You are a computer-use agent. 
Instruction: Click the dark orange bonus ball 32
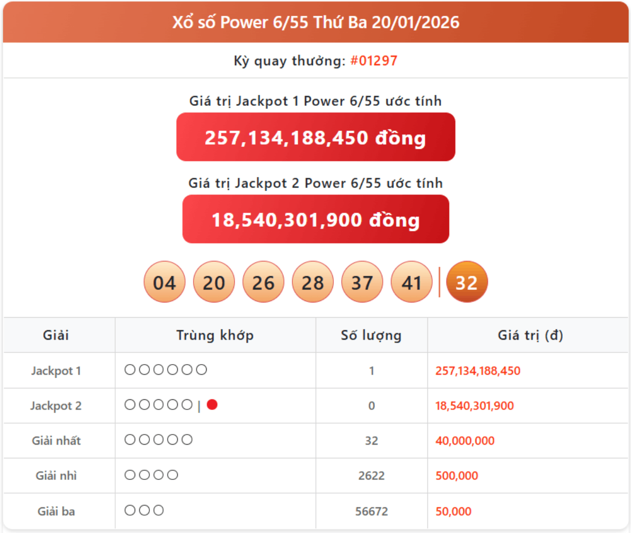tap(467, 283)
